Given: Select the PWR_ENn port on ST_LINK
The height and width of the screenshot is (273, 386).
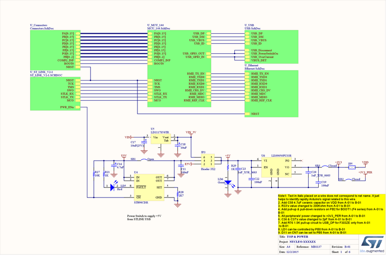Looking at the screenshot, I should [x=69, y=107].
